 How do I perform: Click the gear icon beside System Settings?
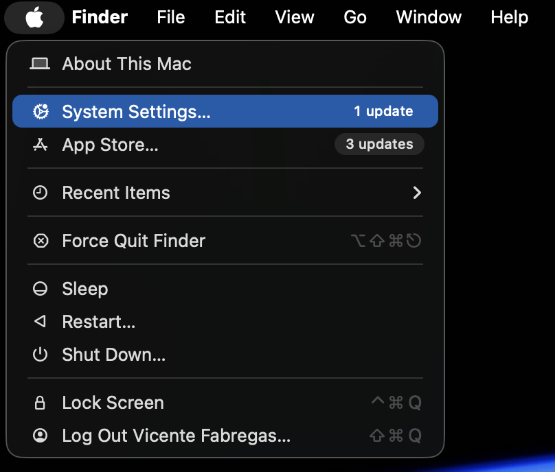point(41,111)
